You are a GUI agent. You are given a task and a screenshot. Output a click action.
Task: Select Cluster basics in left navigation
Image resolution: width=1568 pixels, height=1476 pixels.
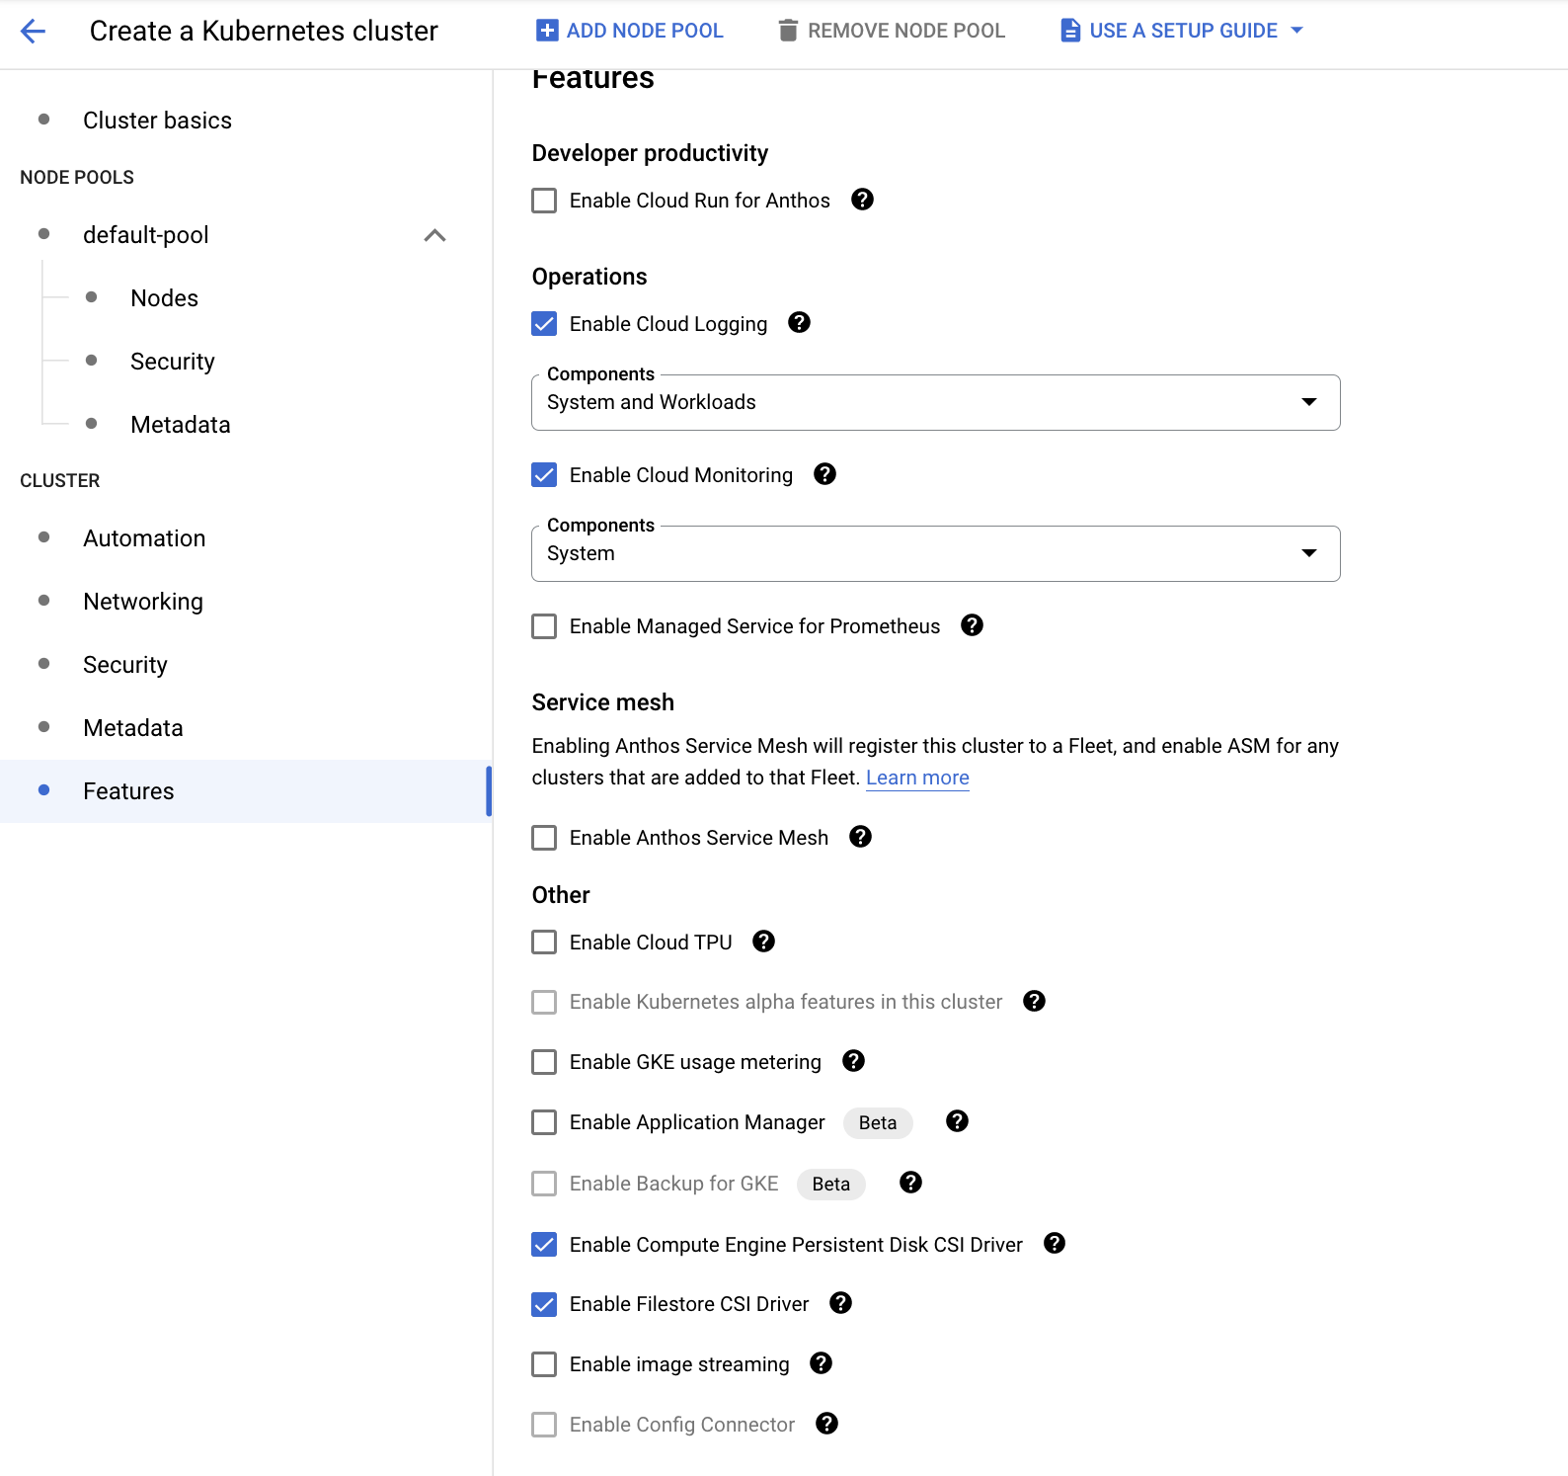(157, 121)
